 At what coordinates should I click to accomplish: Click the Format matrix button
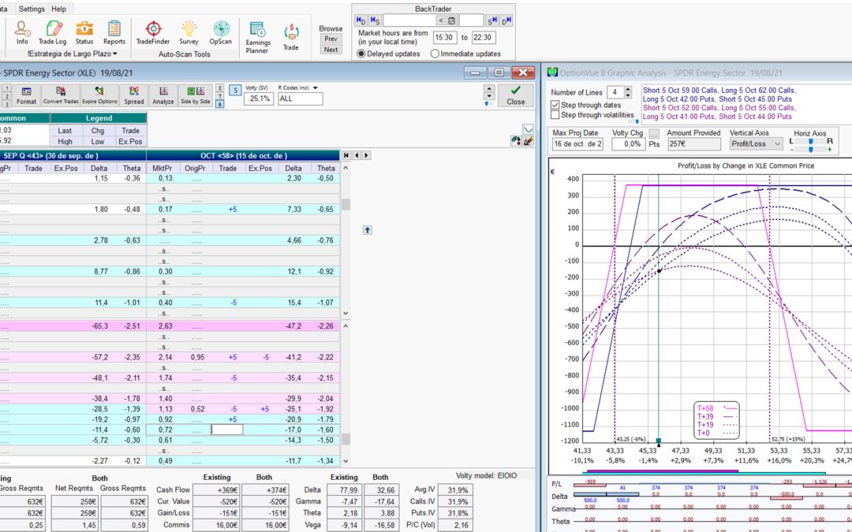coord(26,95)
